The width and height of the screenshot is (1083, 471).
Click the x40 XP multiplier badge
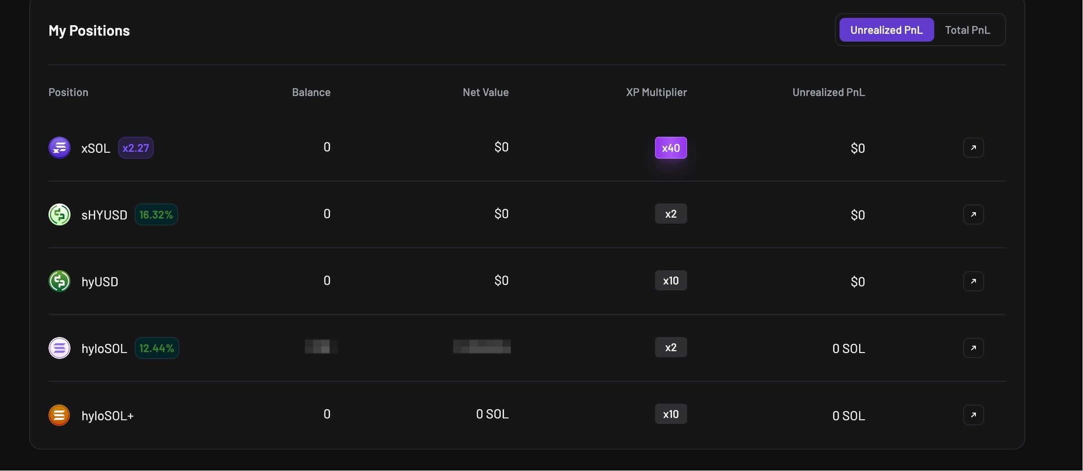click(671, 148)
